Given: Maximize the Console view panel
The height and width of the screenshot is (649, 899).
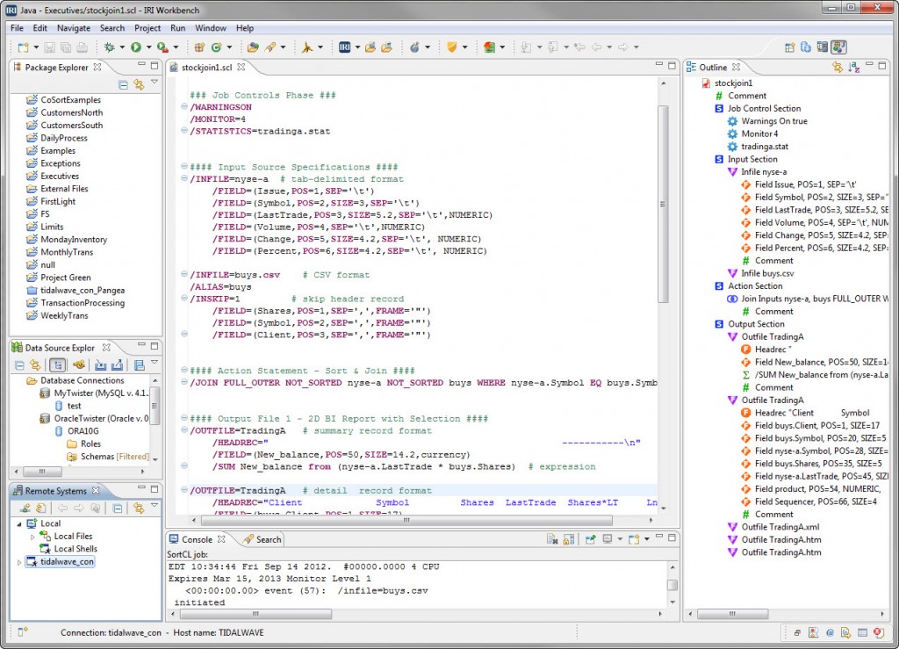Looking at the screenshot, I should (x=672, y=537).
